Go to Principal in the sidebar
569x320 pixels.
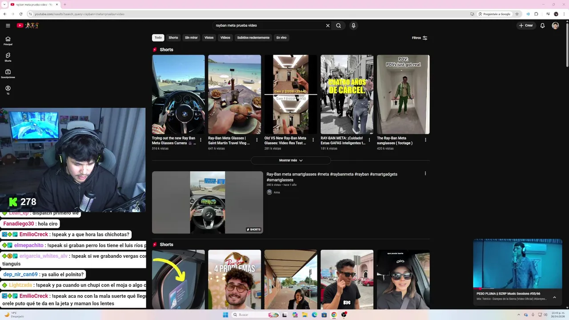(x=8, y=40)
